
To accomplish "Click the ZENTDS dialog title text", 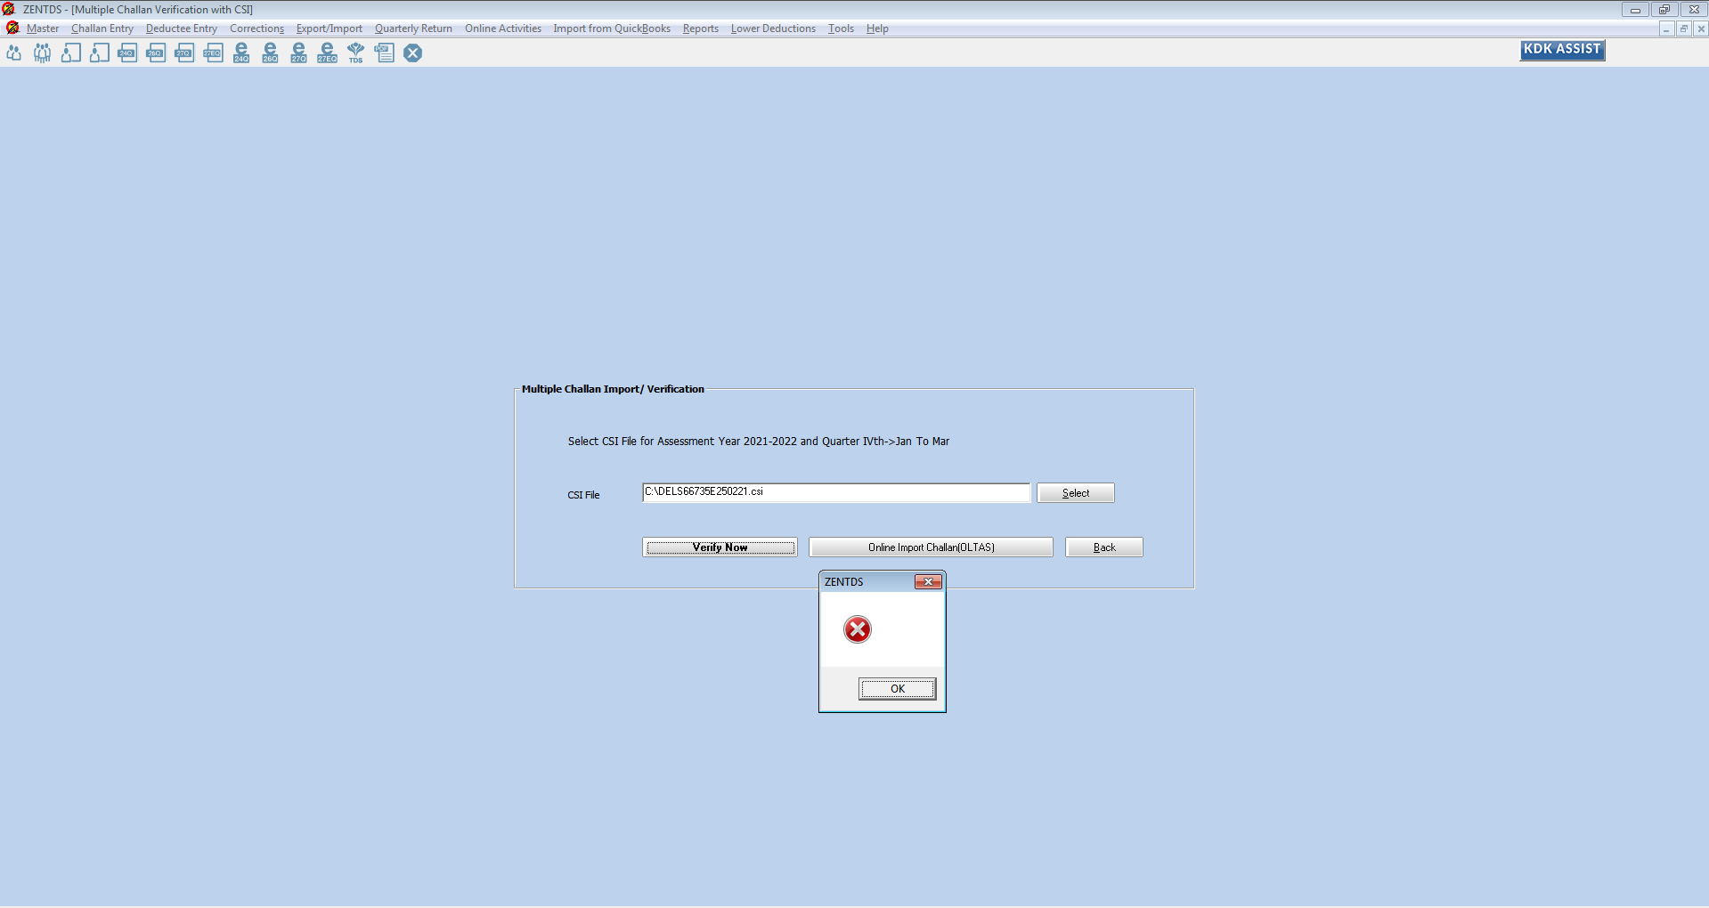I will [844, 582].
